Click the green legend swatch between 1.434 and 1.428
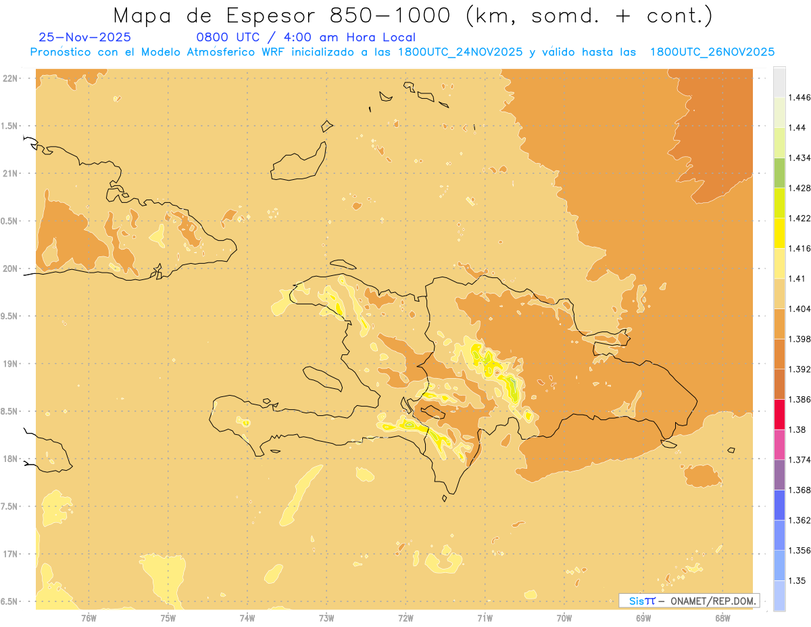811x627 pixels. 779,172
